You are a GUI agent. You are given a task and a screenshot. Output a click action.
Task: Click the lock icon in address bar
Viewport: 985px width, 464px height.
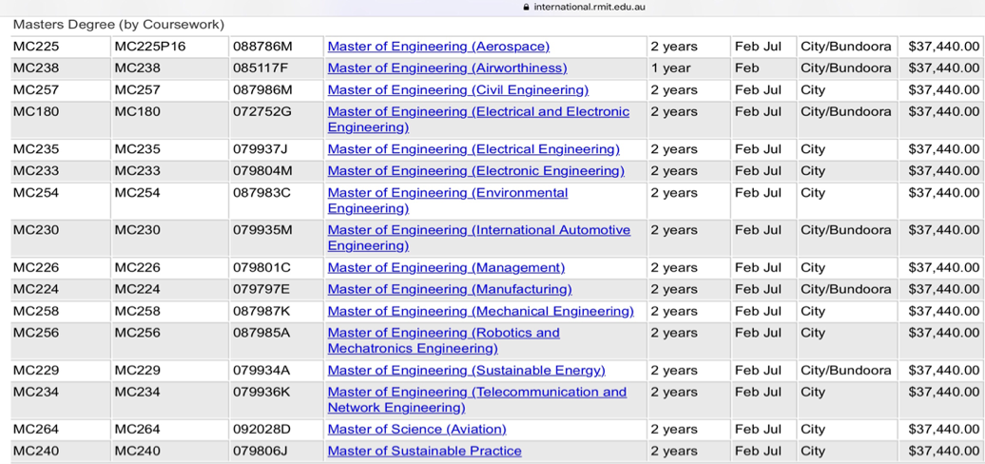tap(526, 7)
